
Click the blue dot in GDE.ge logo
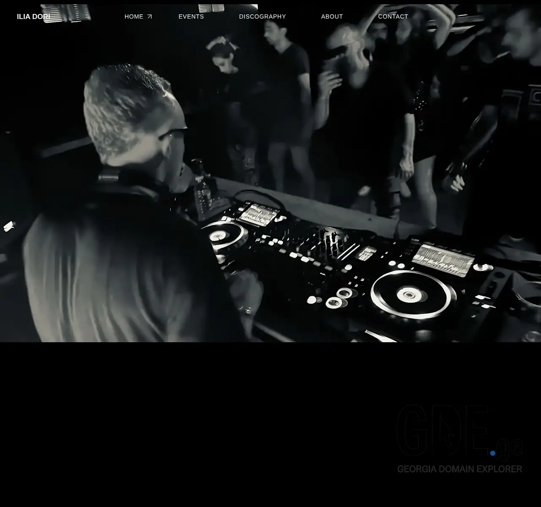click(x=492, y=453)
